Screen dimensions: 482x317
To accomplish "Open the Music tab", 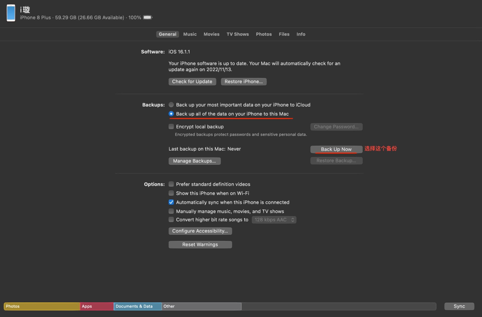I will [x=190, y=34].
